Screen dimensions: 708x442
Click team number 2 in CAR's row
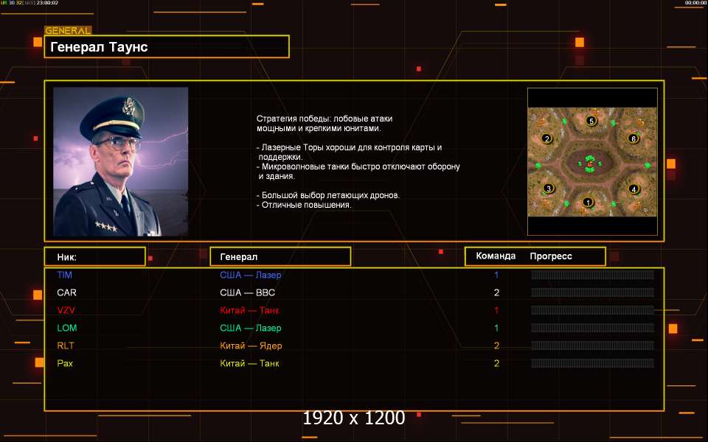pyautogui.click(x=496, y=292)
